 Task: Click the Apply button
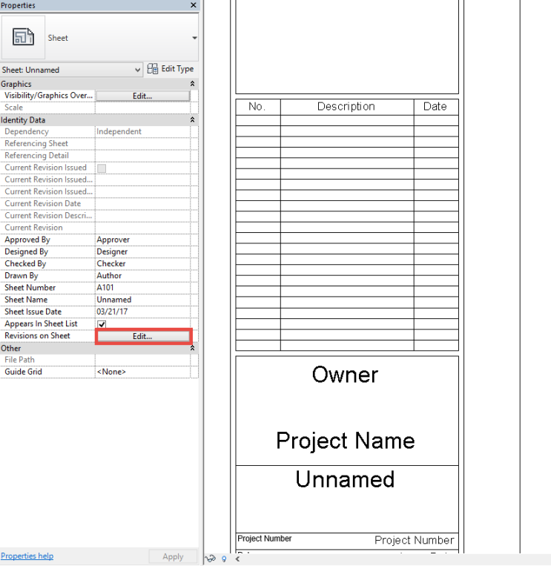coord(173,556)
